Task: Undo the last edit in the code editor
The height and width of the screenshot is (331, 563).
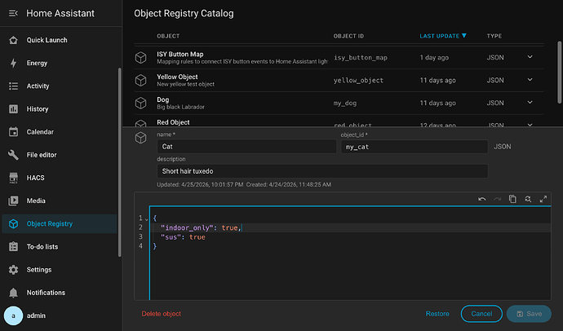Action: coord(482,199)
